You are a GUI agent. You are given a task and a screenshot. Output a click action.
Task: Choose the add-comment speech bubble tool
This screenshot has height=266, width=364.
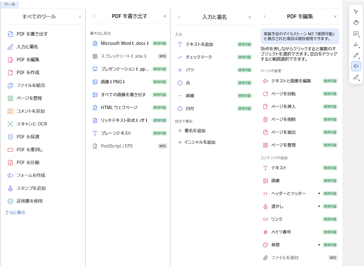point(356,33)
